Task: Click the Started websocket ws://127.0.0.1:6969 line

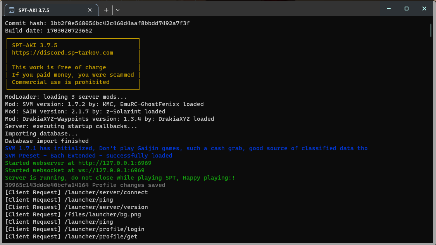Action: point(75,171)
